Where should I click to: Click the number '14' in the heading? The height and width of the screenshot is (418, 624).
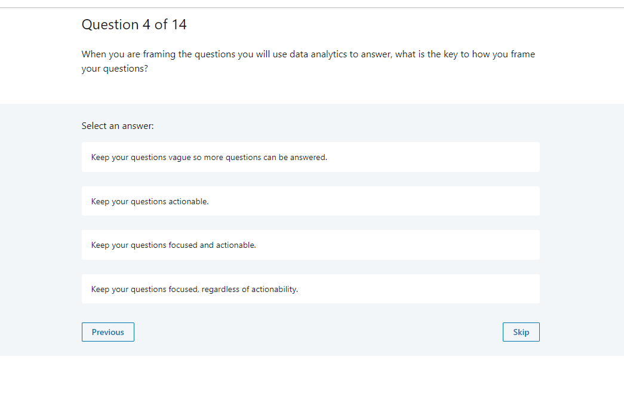coord(179,24)
